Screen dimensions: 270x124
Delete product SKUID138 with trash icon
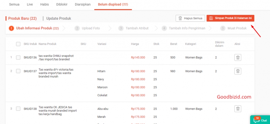point(238,109)
